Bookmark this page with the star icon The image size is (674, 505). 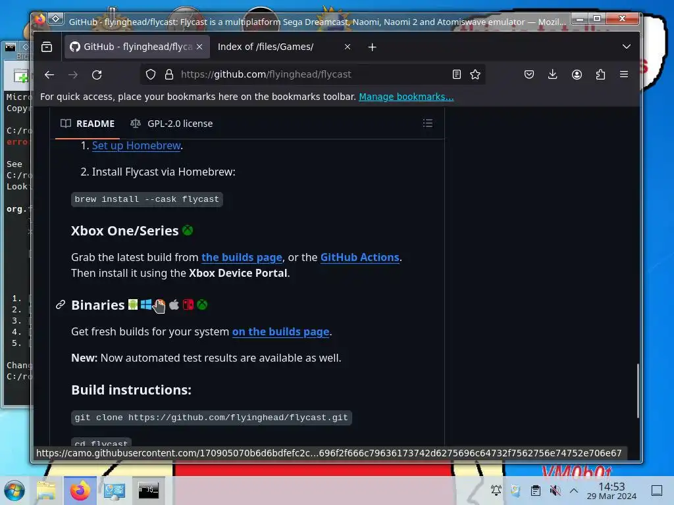[475, 74]
